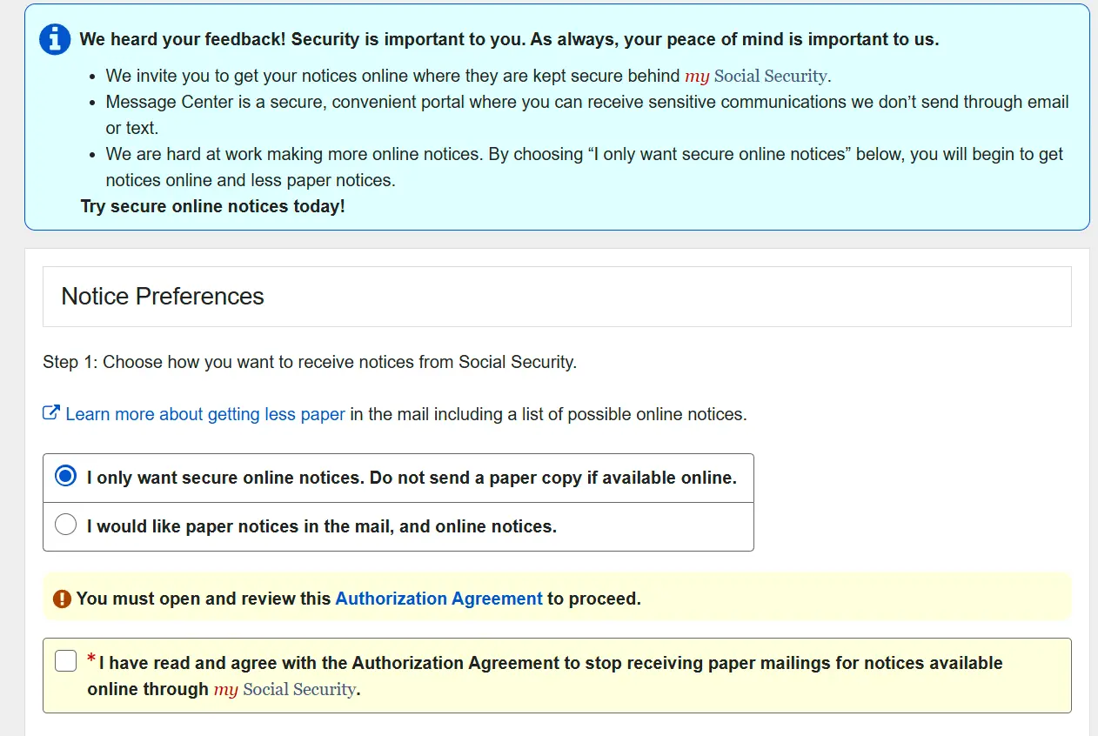The width and height of the screenshot is (1098, 736).
Task: Click the Message Center bullet point text
Action: 587,103
